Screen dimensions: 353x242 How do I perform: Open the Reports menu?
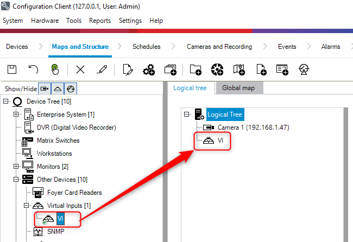point(100,21)
